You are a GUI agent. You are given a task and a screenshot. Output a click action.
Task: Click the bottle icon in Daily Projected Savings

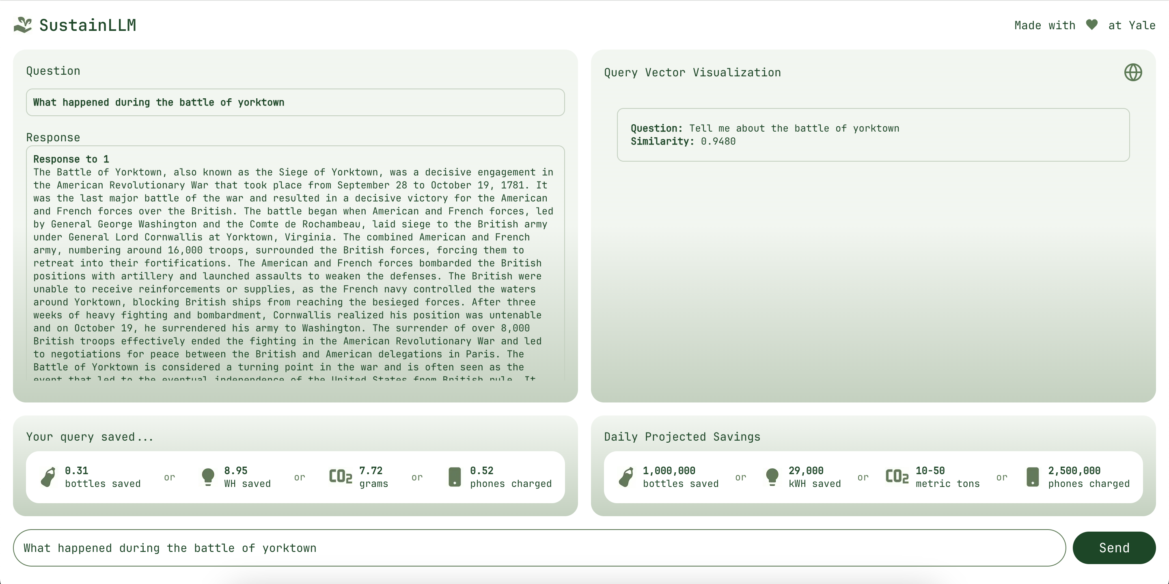pyautogui.click(x=626, y=477)
